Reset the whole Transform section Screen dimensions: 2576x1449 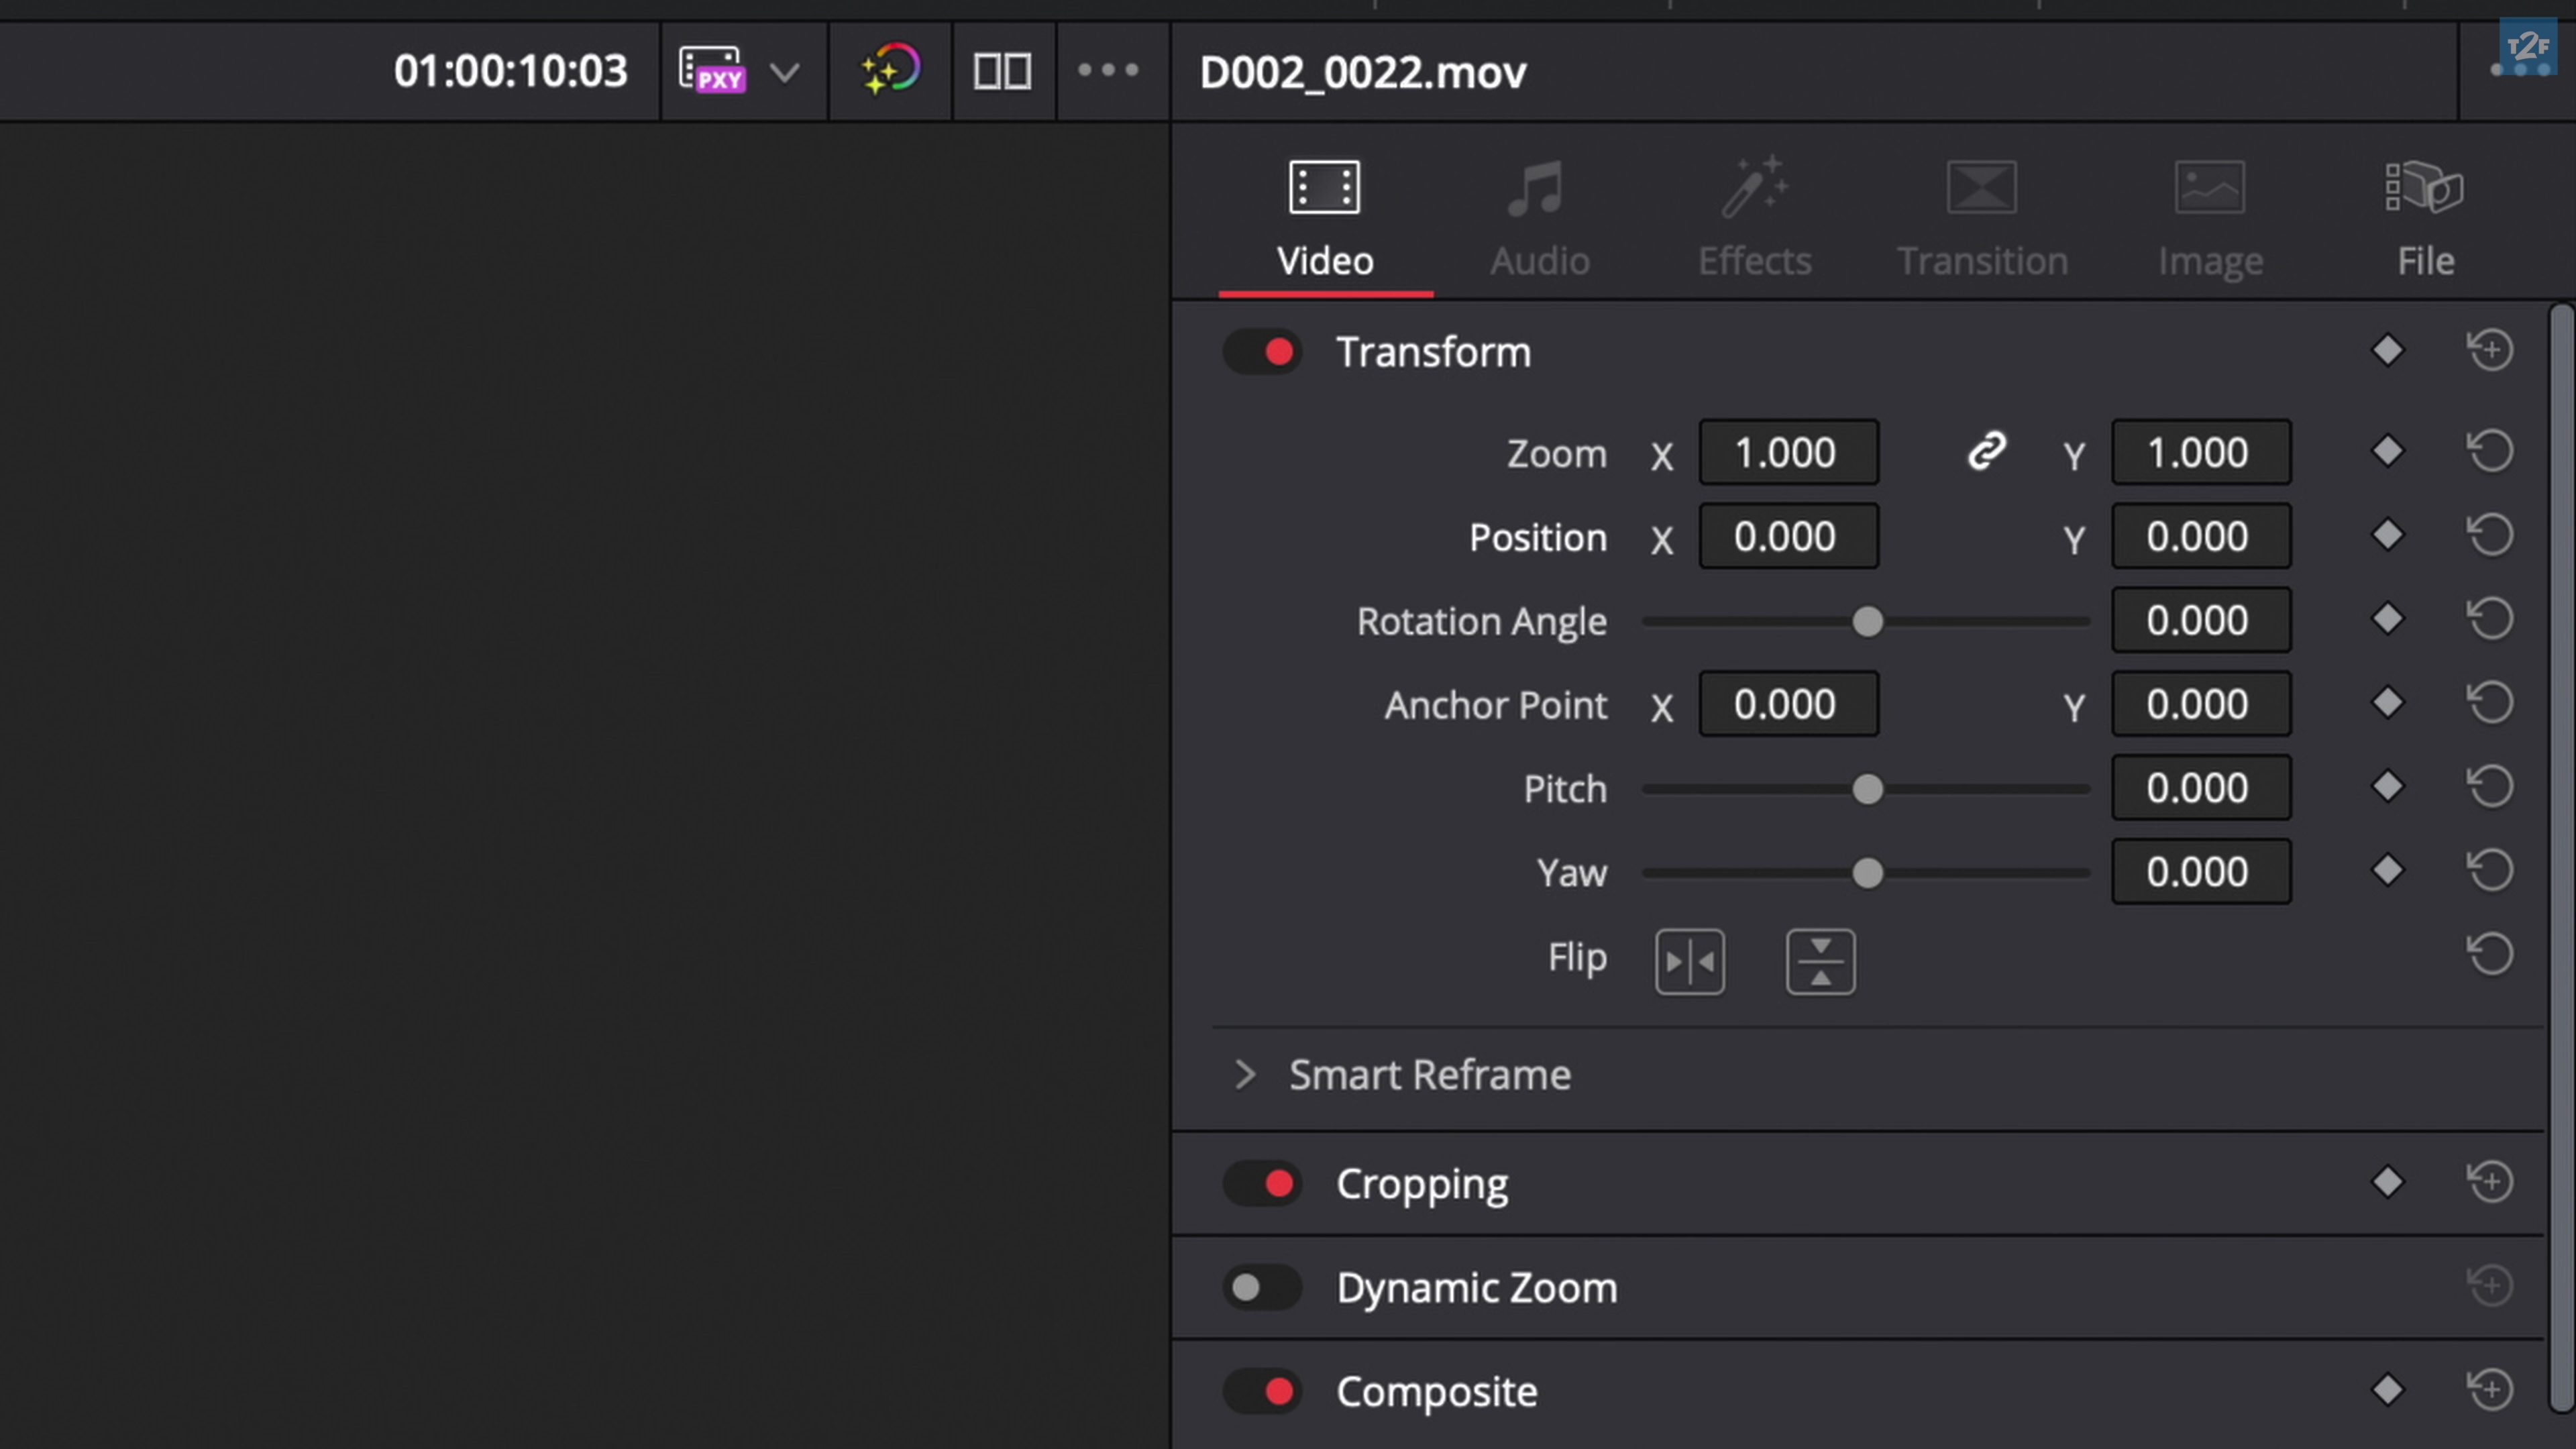2489,351
